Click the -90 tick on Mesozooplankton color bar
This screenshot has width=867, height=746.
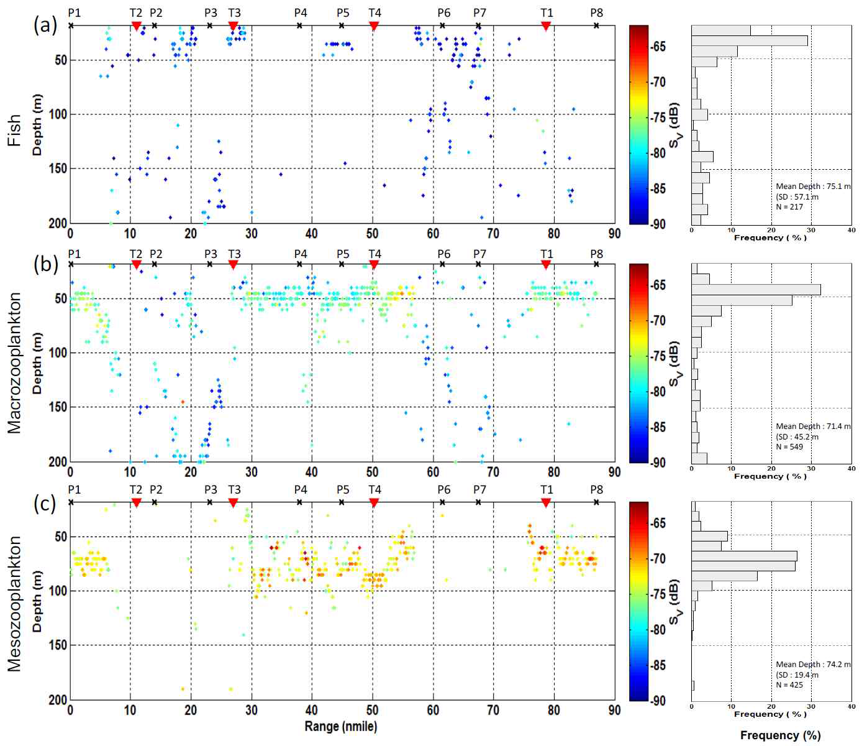658,701
